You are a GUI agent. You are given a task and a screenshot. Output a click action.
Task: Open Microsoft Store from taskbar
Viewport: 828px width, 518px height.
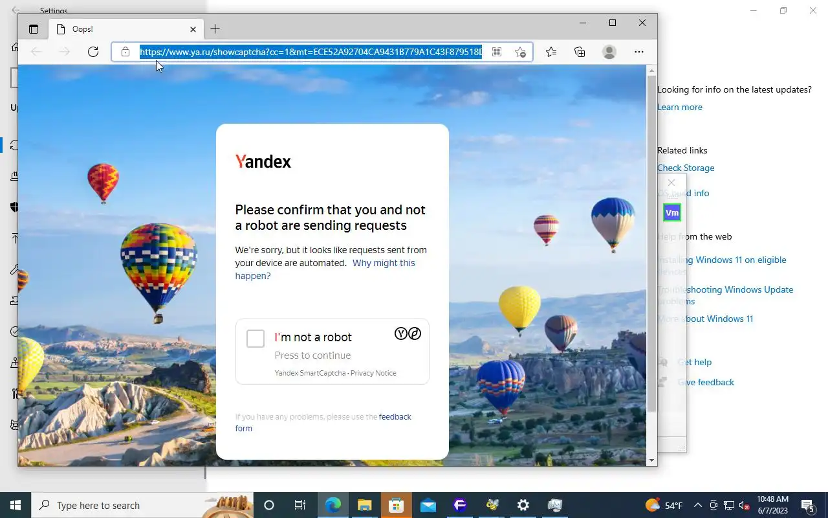tap(397, 505)
